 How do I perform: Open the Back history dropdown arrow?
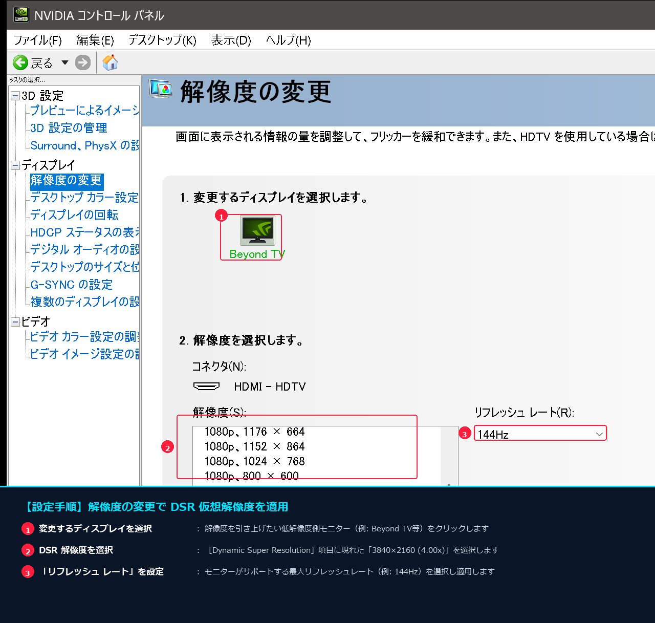point(65,62)
